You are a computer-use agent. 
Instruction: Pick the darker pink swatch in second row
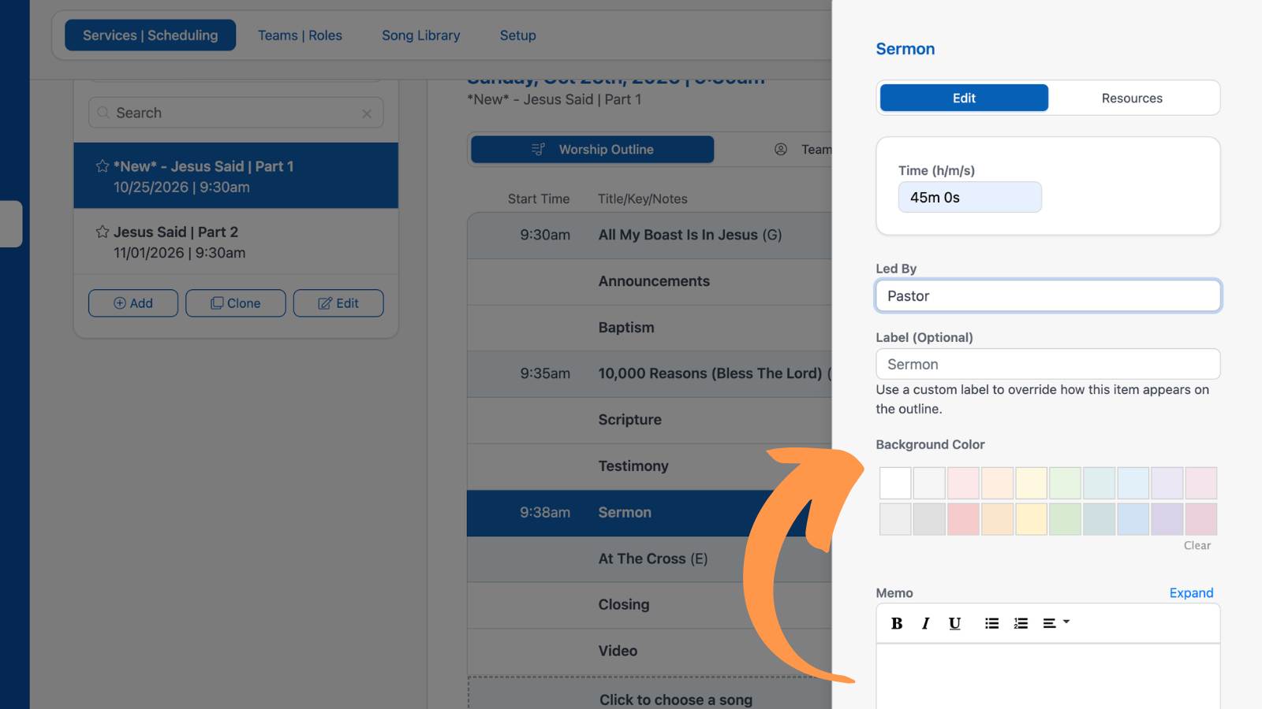click(x=1201, y=519)
